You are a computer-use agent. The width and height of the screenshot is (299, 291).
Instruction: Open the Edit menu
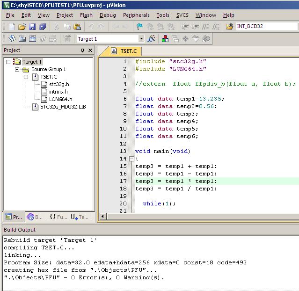tap(26, 15)
